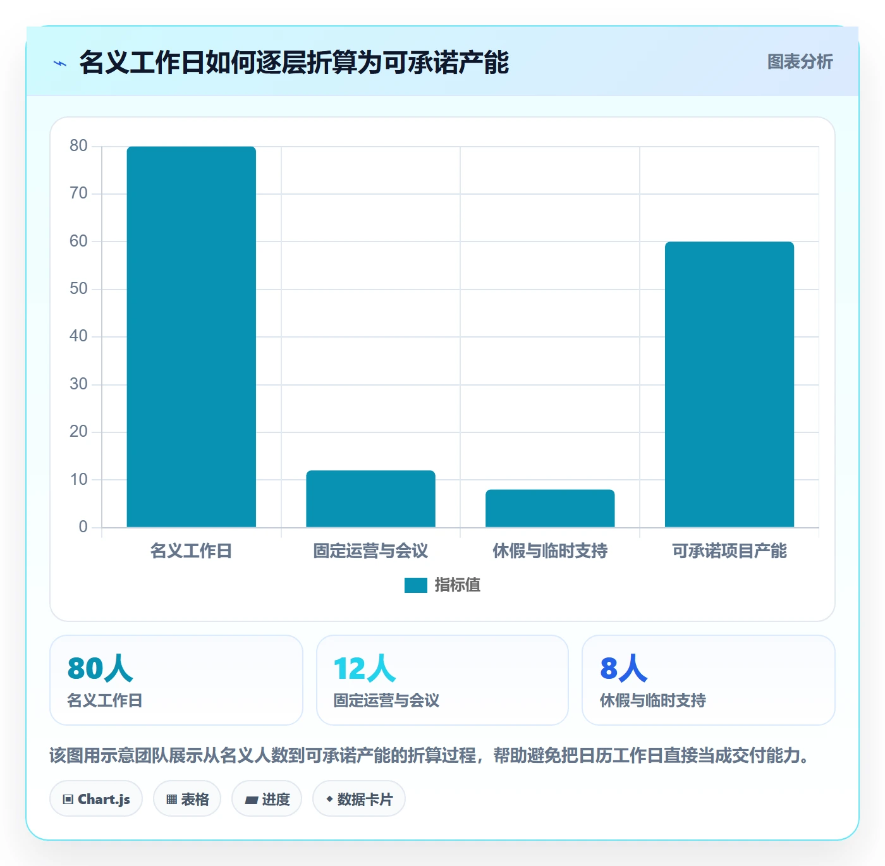Open the 80人 名义工作日 data card
Viewport: 885px width, 866px height.
click(176, 680)
